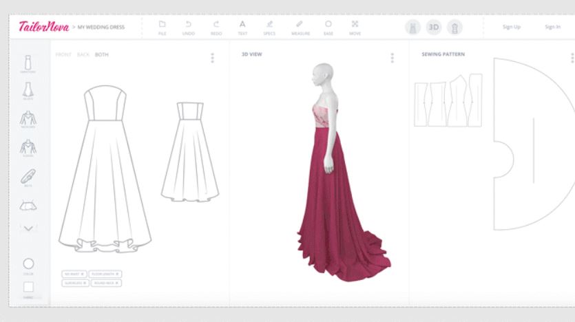
Task: Open the peplum ruffle category icon
Action: 28,206
